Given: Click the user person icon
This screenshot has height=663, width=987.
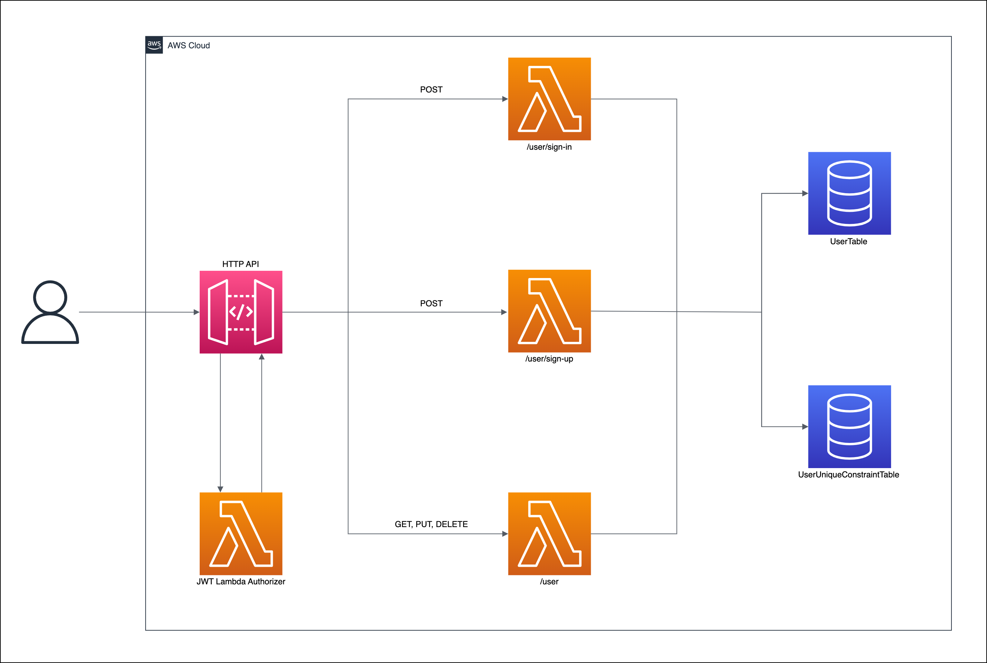Looking at the screenshot, I should pyautogui.click(x=50, y=312).
